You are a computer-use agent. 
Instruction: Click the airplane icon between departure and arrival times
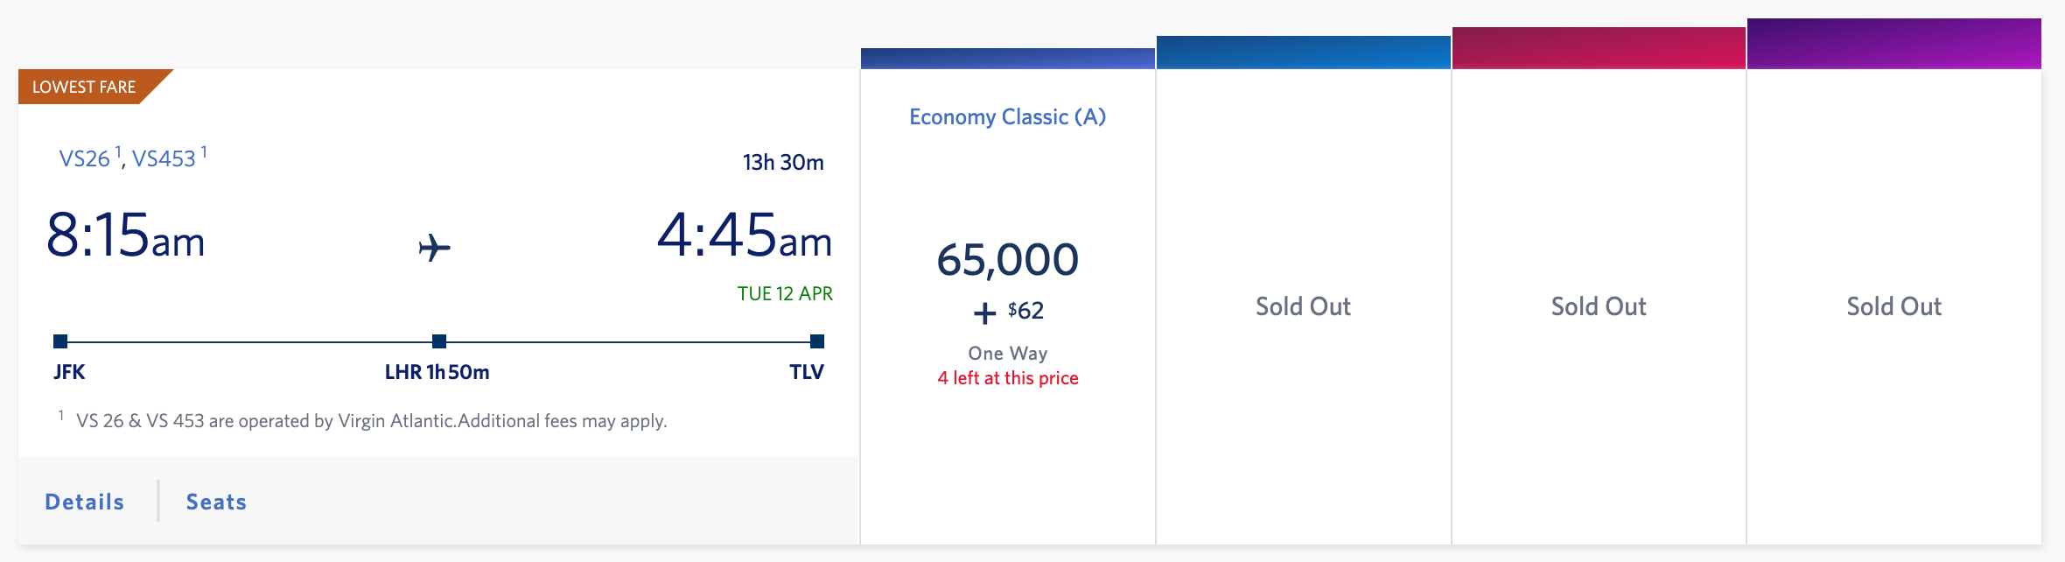(x=436, y=248)
